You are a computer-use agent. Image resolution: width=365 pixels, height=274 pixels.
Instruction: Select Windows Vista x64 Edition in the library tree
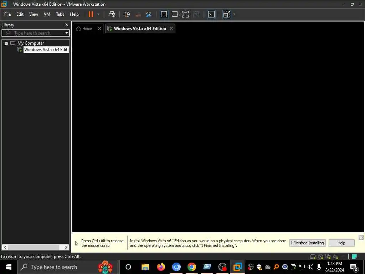click(47, 50)
